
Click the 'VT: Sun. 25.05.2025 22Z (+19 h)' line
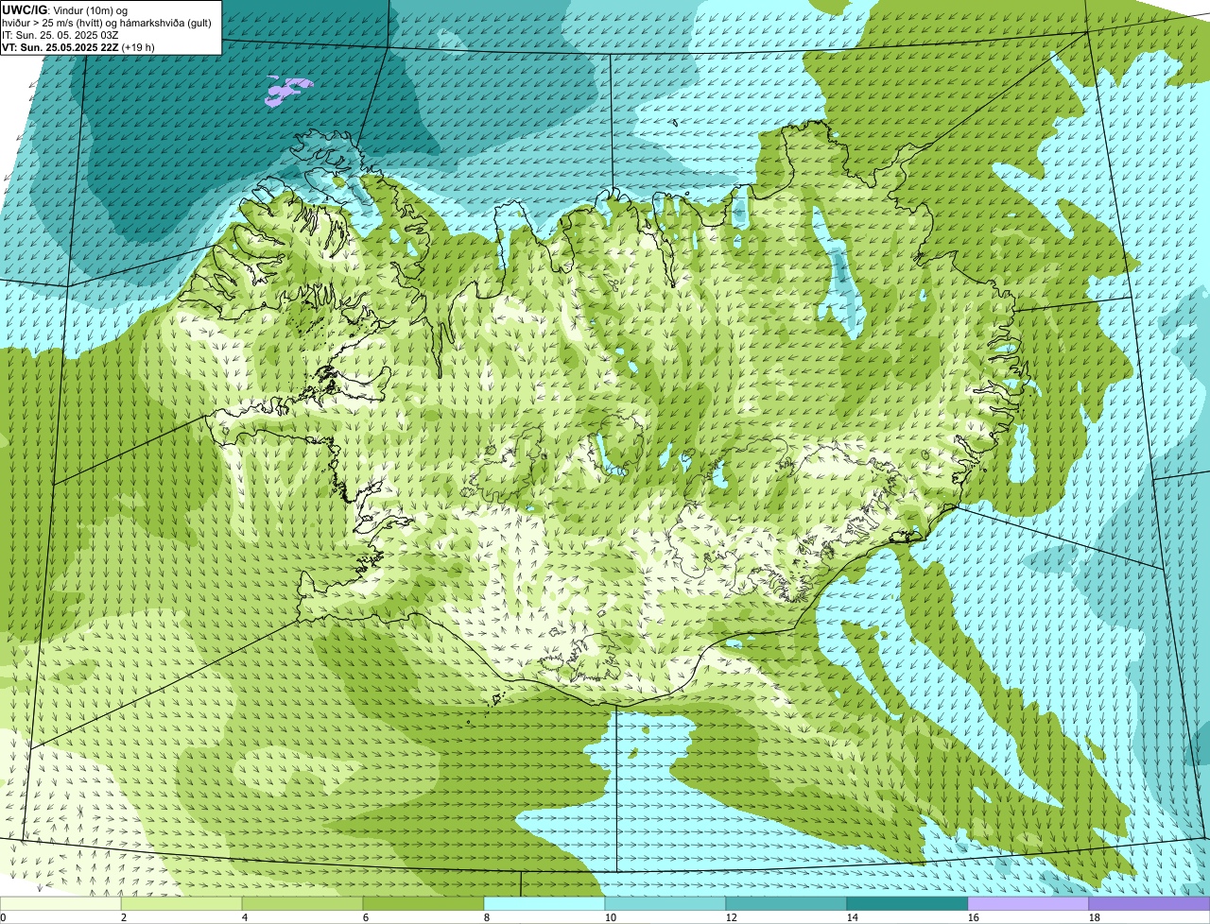tap(78, 46)
